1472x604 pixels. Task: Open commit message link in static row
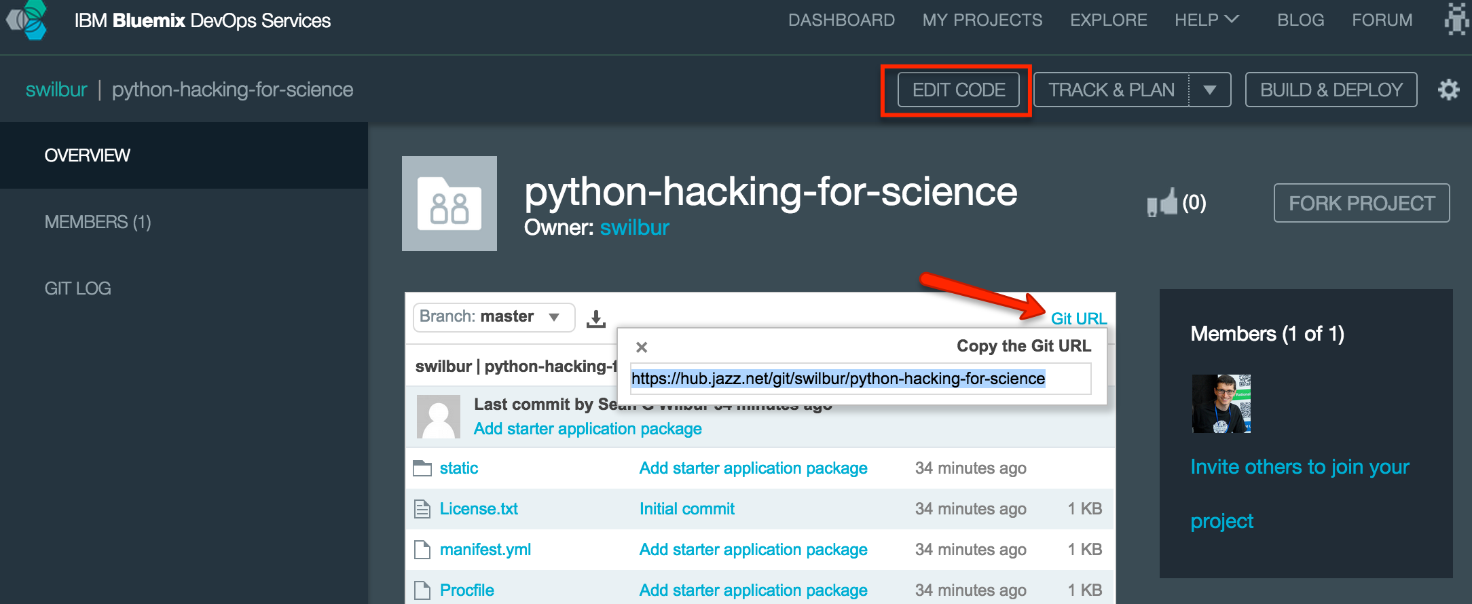point(754,468)
